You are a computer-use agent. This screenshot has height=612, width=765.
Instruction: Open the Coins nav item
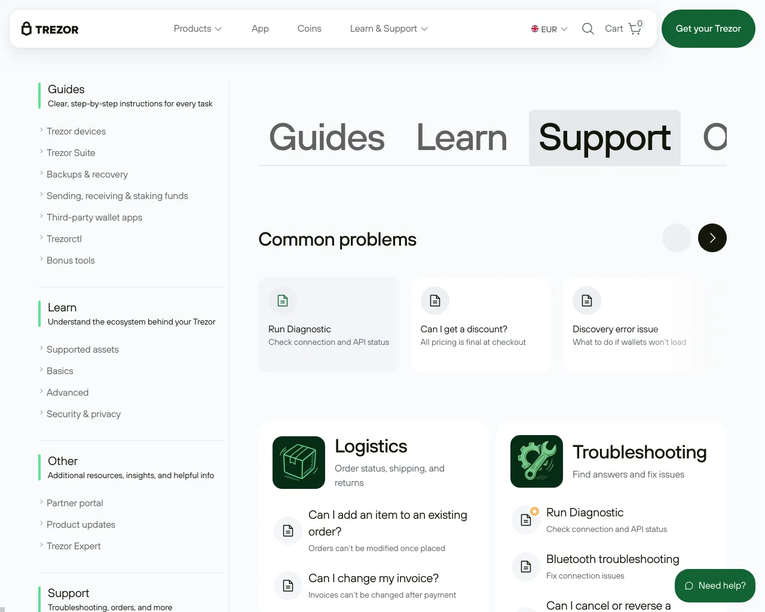coord(310,29)
